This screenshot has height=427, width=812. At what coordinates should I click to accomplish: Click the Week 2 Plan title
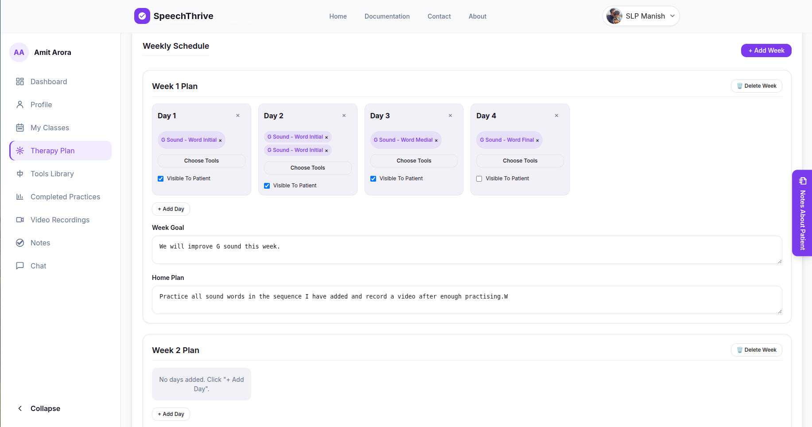point(176,350)
